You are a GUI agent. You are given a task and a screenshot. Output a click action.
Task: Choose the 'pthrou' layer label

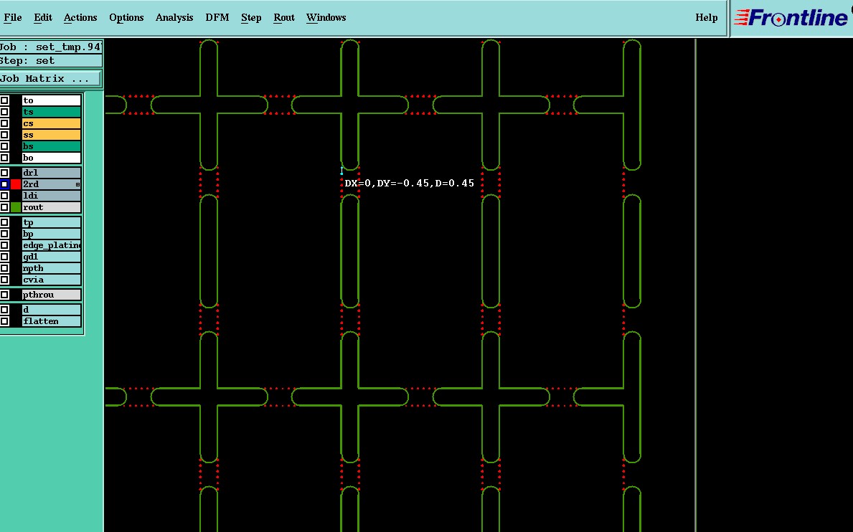[51, 295]
